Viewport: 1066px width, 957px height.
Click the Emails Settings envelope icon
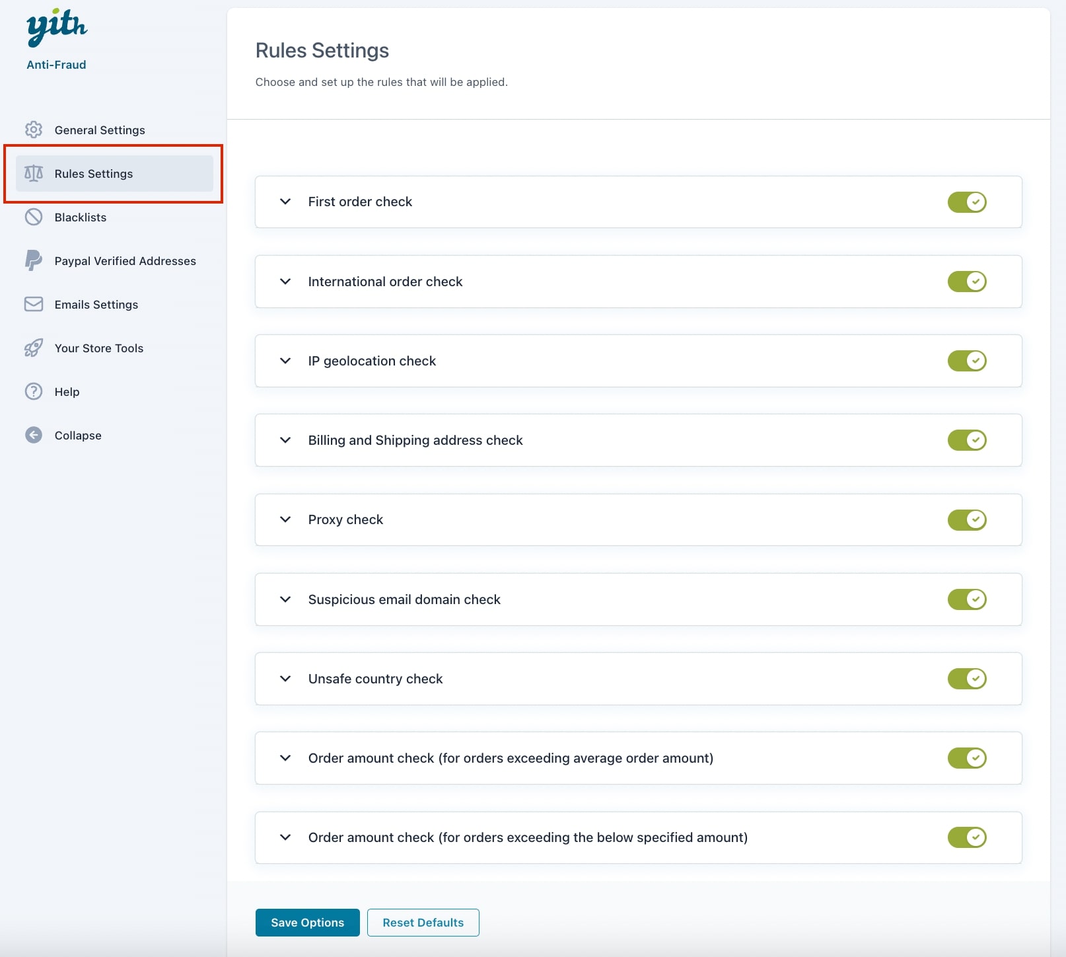click(34, 304)
